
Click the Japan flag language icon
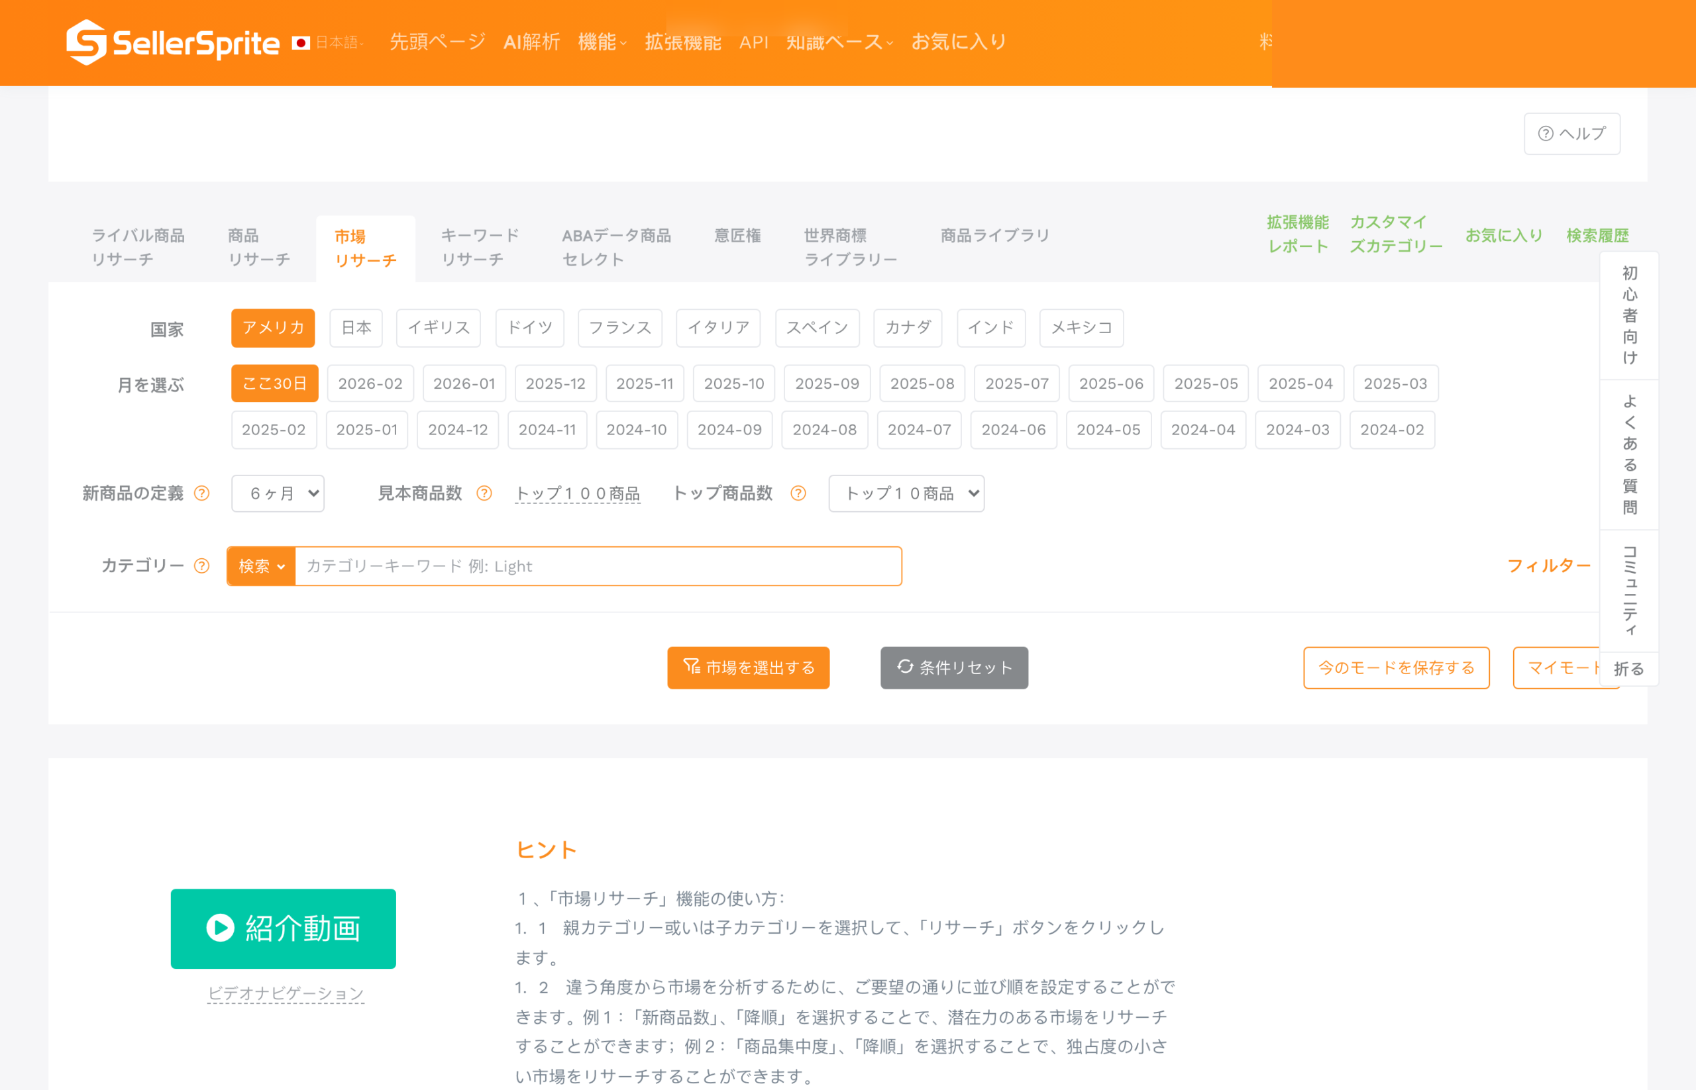tap(301, 43)
